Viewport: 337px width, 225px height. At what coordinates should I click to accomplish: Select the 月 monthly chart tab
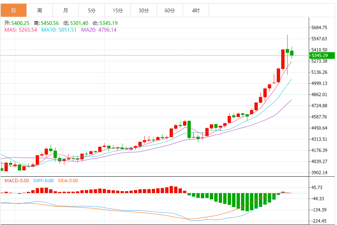pyautogui.click(x=65, y=10)
